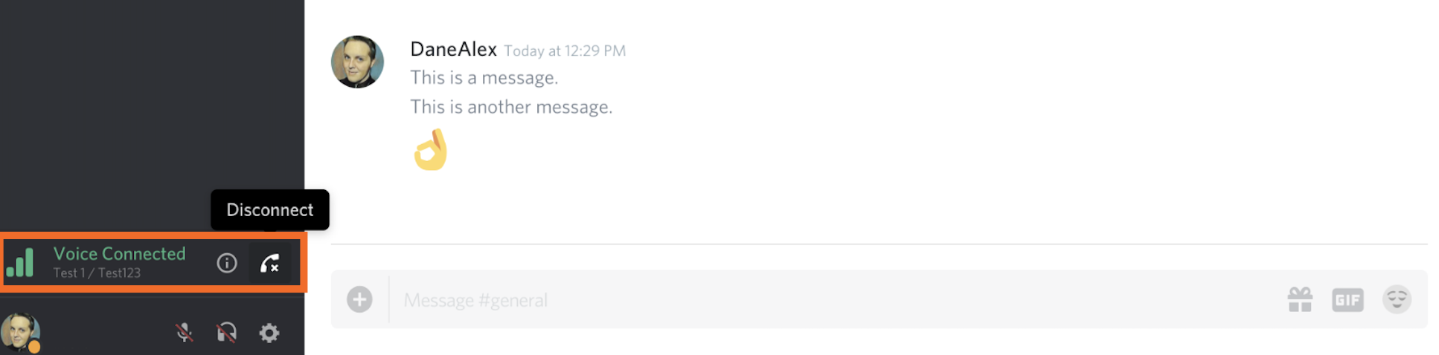
Task: Click the OK hand emoji message
Action: 431,150
